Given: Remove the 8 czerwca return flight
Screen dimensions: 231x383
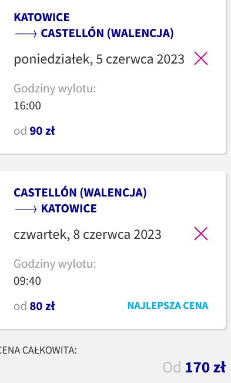Looking at the screenshot, I should pos(201,234).
